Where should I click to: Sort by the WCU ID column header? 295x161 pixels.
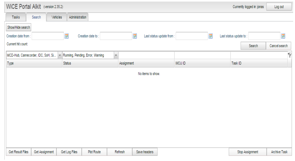(202, 63)
